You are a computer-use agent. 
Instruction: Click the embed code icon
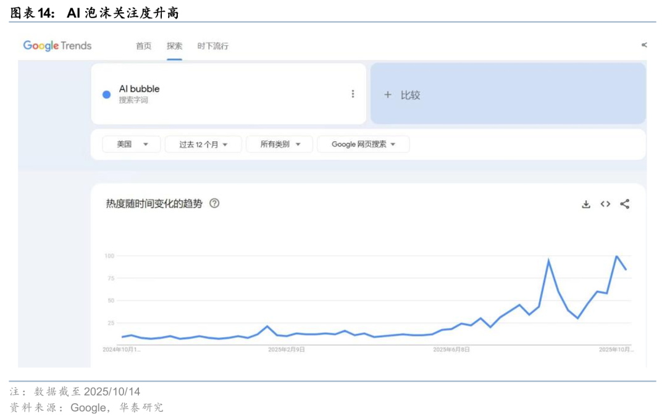605,204
